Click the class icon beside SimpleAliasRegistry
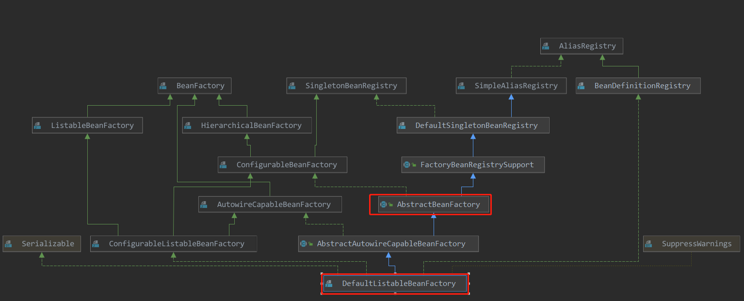Screen dimensions: 744x301 pos(462,86)
